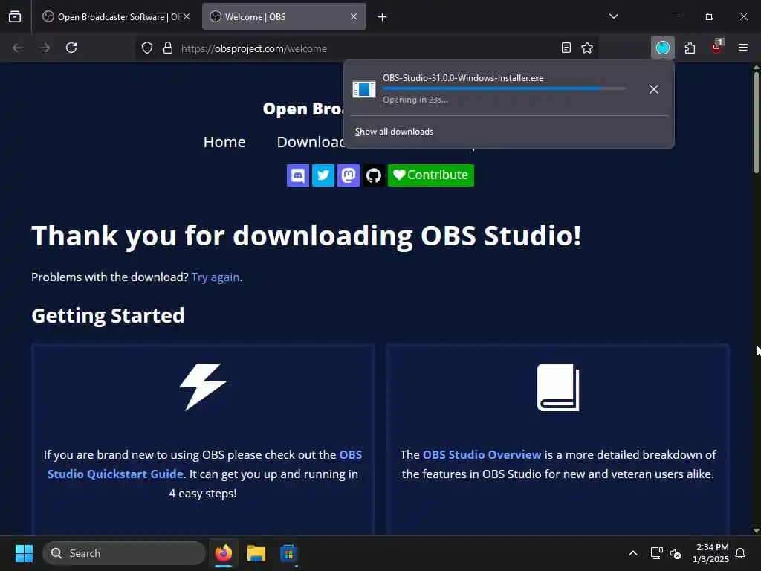Open the uBlock Origin extension icon
The height and width of the screenshot is (571, 761).
(717, 47)
